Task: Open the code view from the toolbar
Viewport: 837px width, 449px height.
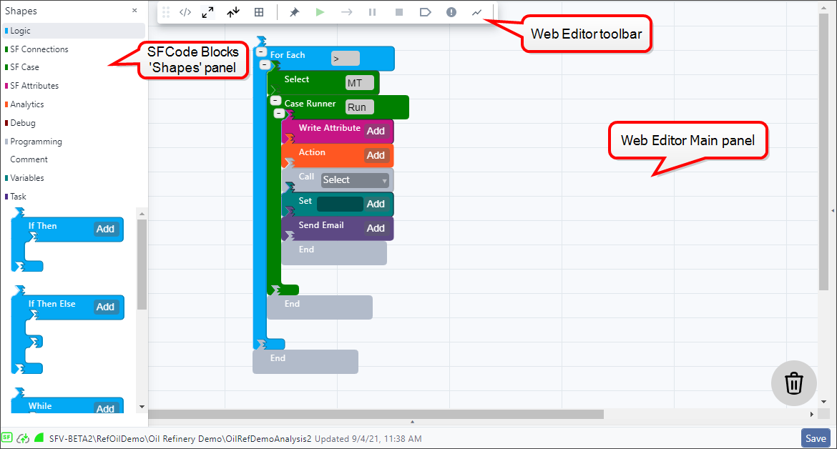Action: click(185, 12)
